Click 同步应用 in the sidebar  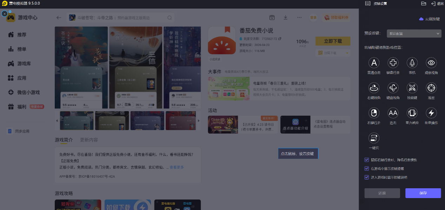(x=19, y=131)
